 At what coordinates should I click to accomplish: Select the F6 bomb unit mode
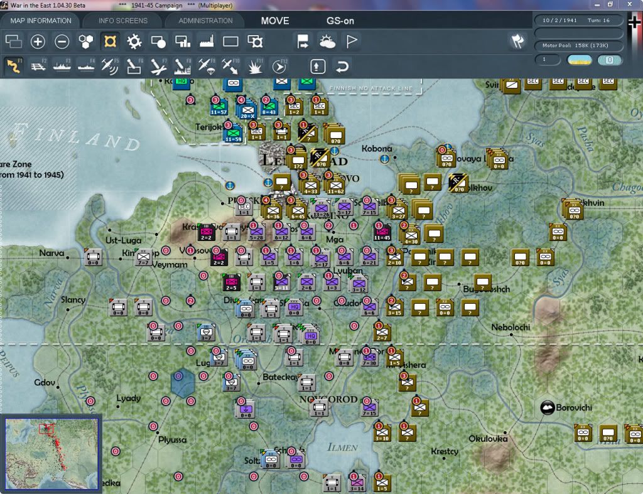[134, 66]
